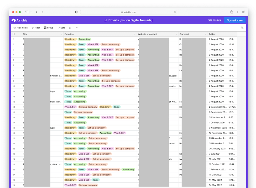Image resolution: width=256 pixels, height=188 pixels.
Task: Select row number 5
Action: (14, 60)
